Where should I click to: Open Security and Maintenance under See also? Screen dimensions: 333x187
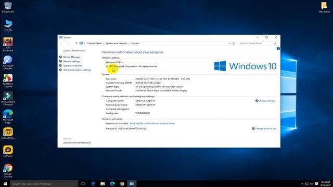[76, 143]
